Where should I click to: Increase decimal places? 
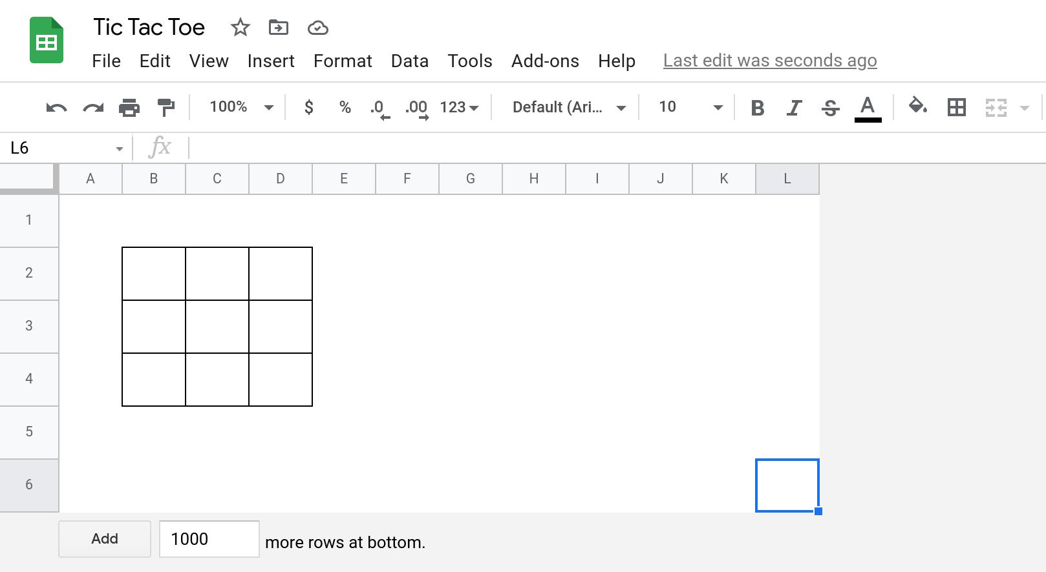pyautogui.click(x=417, y=108)
